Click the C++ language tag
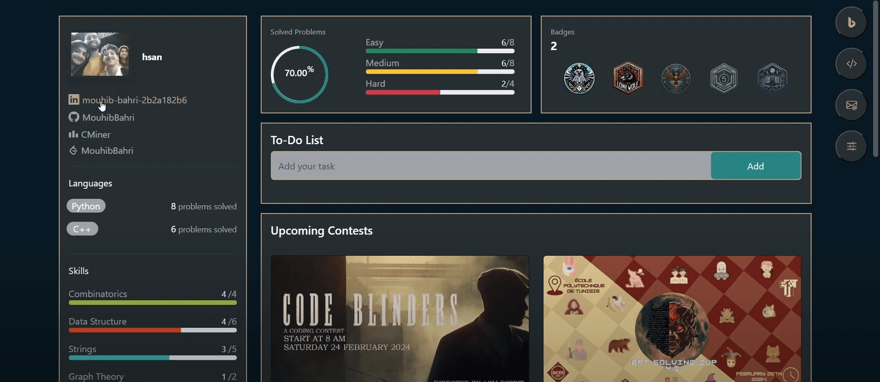 coord(82,229)
